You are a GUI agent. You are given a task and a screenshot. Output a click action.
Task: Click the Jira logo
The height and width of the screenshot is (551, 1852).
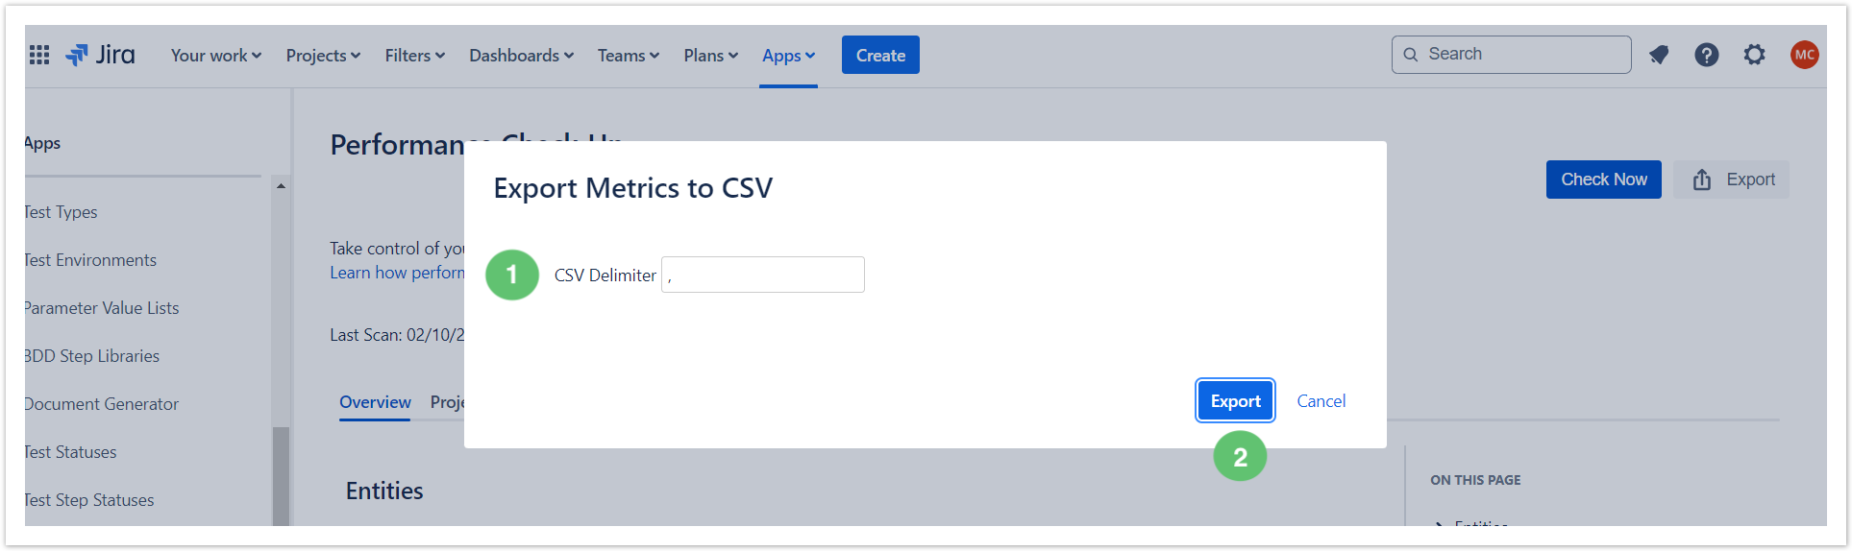point(100,55)
